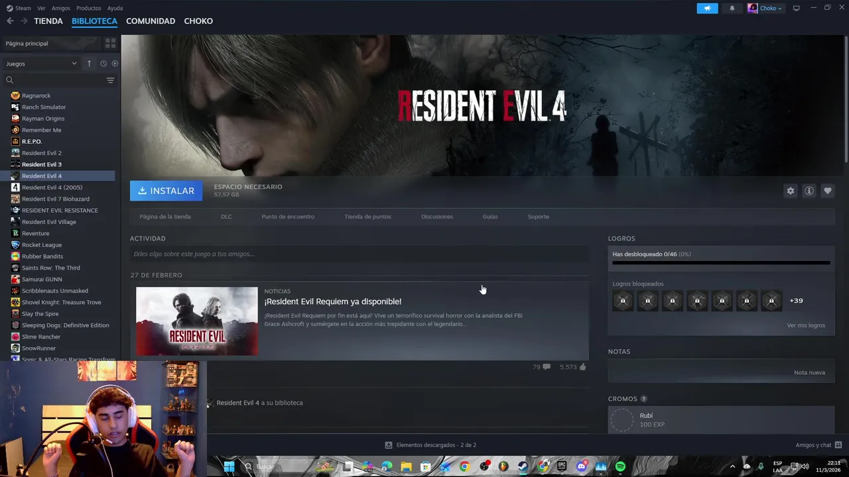Open Tienda de puntos link

point(367,217)
